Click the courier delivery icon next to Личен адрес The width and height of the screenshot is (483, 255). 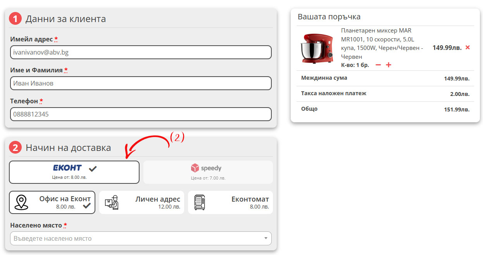point(112,202)
